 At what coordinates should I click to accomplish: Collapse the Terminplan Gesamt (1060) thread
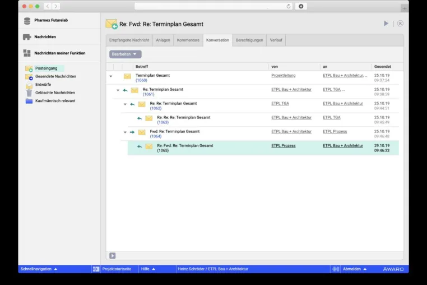pyautogui.click(x=111, y=76)
